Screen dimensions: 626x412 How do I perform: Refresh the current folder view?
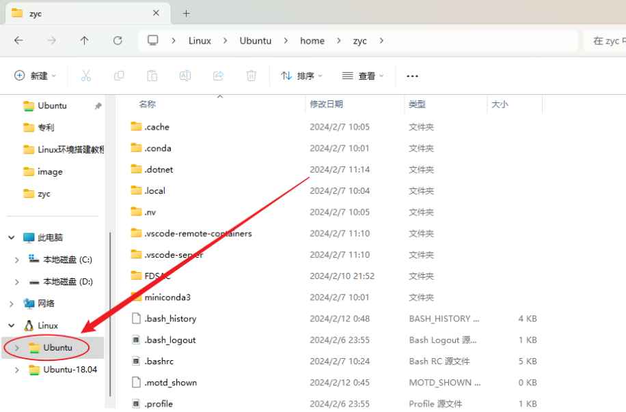point(117,40)
